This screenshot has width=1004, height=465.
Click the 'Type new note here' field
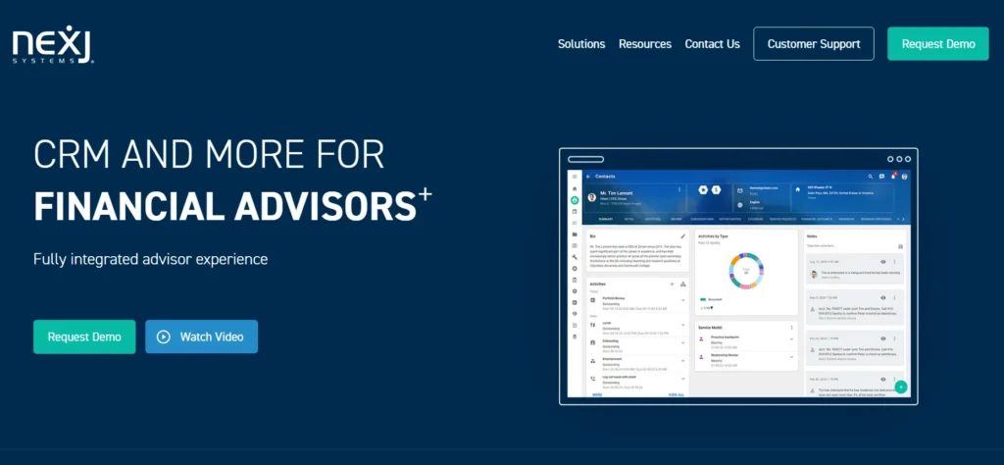coord(850,246)
